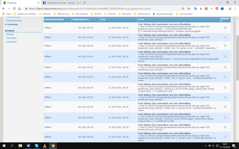Open the zoom magnifier icon in address bar
This screenshot has width=239, height=149.
tap(183, 9)
